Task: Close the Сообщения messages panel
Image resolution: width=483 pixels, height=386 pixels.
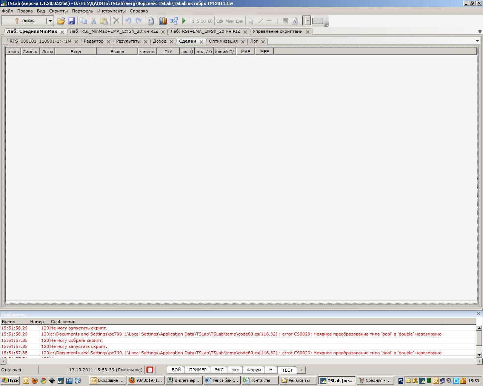Action: click(x=479, y=314)
